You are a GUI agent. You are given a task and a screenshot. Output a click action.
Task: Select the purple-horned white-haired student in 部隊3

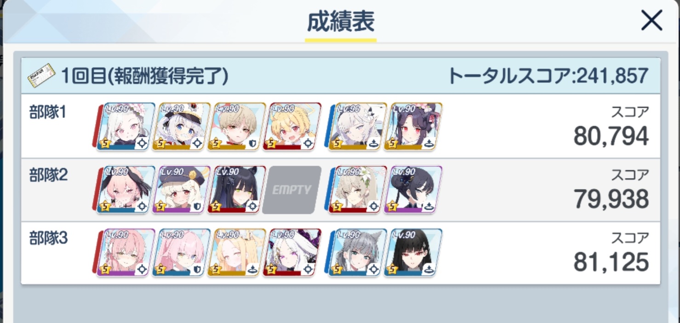(292, 252)
